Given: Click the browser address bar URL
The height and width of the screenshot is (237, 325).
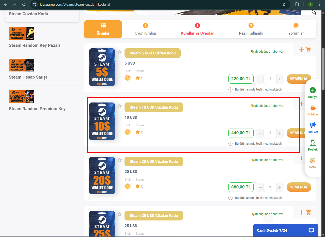Looking at the screenshot, I should tap(75, 4).
